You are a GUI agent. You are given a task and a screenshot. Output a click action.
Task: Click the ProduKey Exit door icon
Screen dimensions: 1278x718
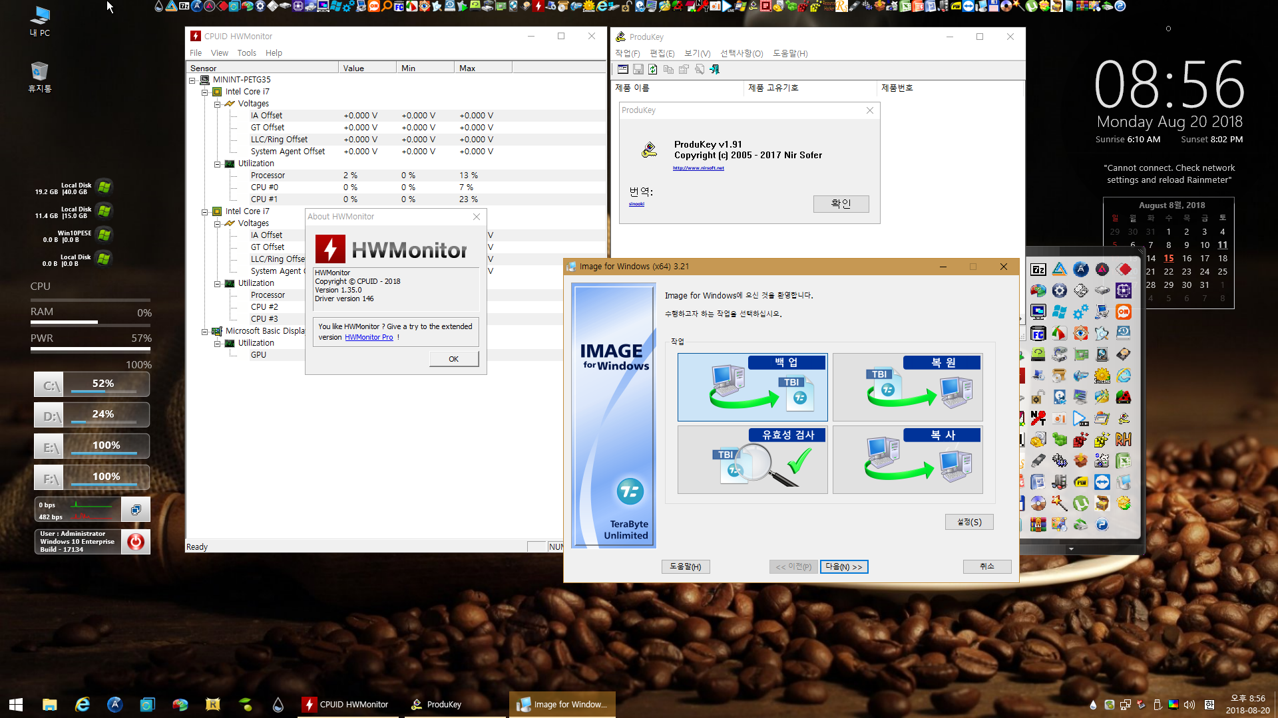tap(714, 69)
